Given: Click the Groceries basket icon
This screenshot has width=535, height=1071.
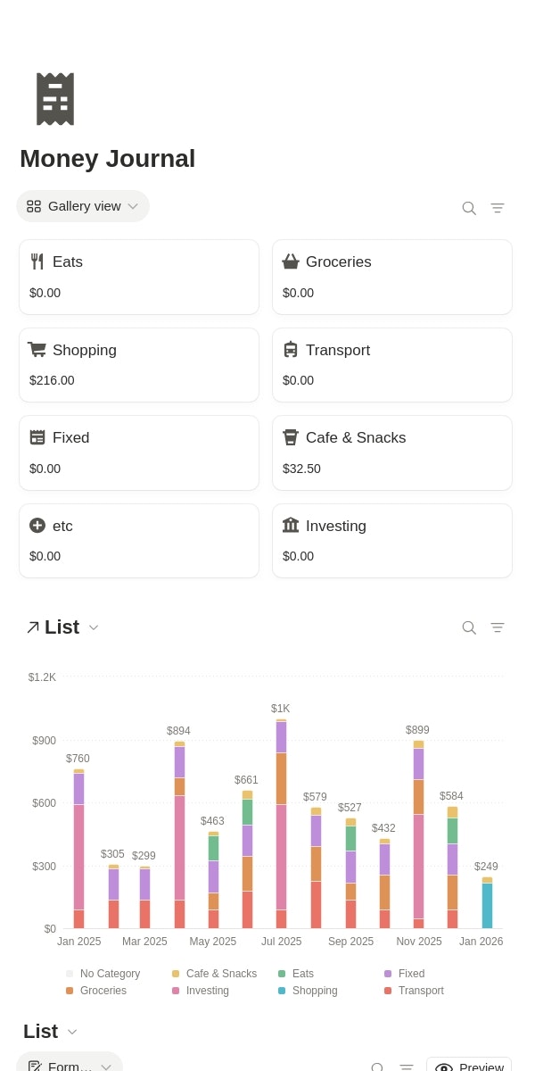Looking at the screenshot, I should point(291,262).
